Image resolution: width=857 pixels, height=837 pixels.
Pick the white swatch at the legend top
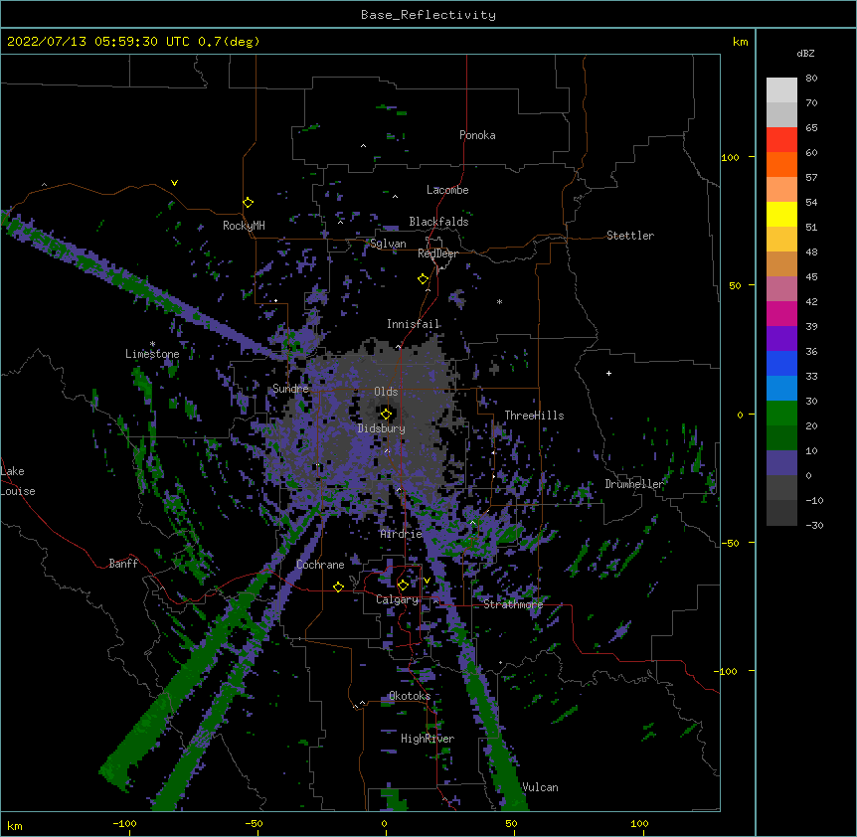point(781,90)
